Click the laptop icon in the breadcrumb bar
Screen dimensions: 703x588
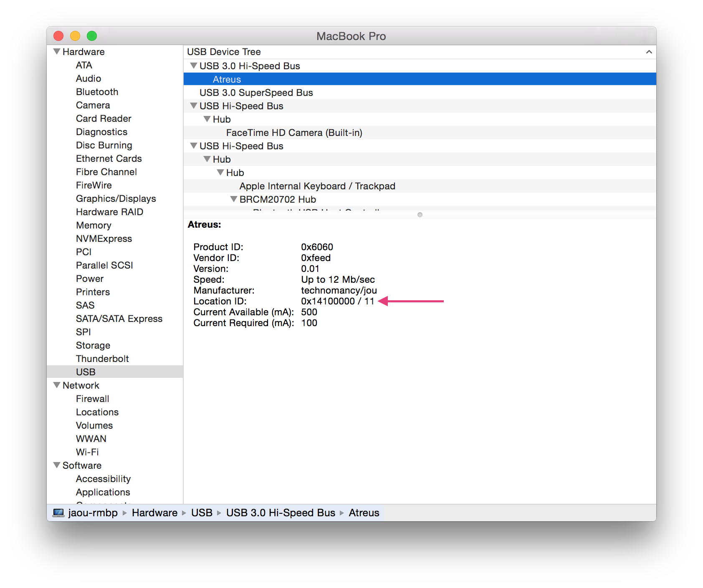[x=58, y=513]
